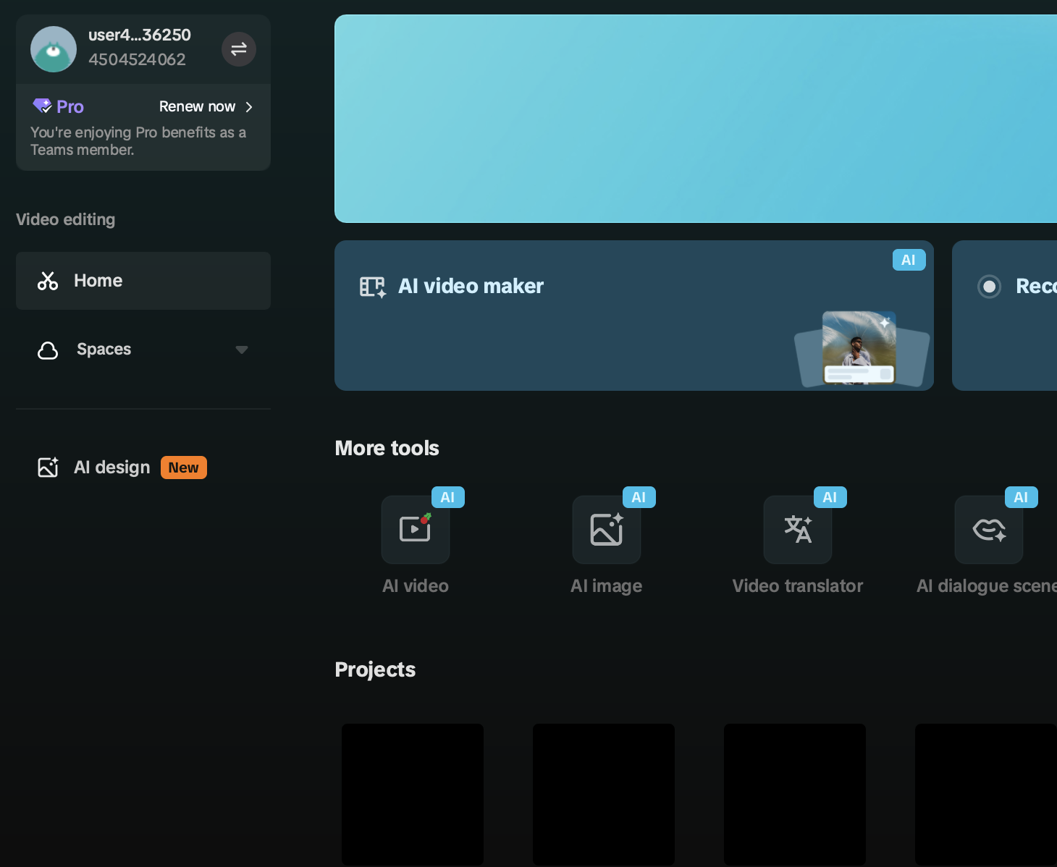Expand the Spaces dropdown arrow

(x=242, y=350)
